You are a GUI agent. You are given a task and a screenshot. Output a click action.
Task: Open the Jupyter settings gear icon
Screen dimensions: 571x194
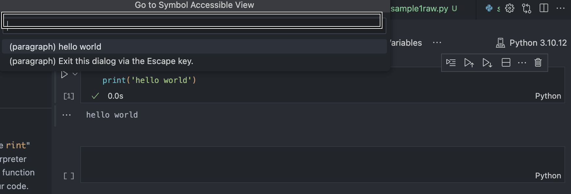pyautogui.click(x=509, y=8)
